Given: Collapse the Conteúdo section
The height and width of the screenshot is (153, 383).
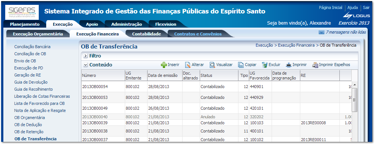Looking at the screenshot, I should tap(85, 65).
